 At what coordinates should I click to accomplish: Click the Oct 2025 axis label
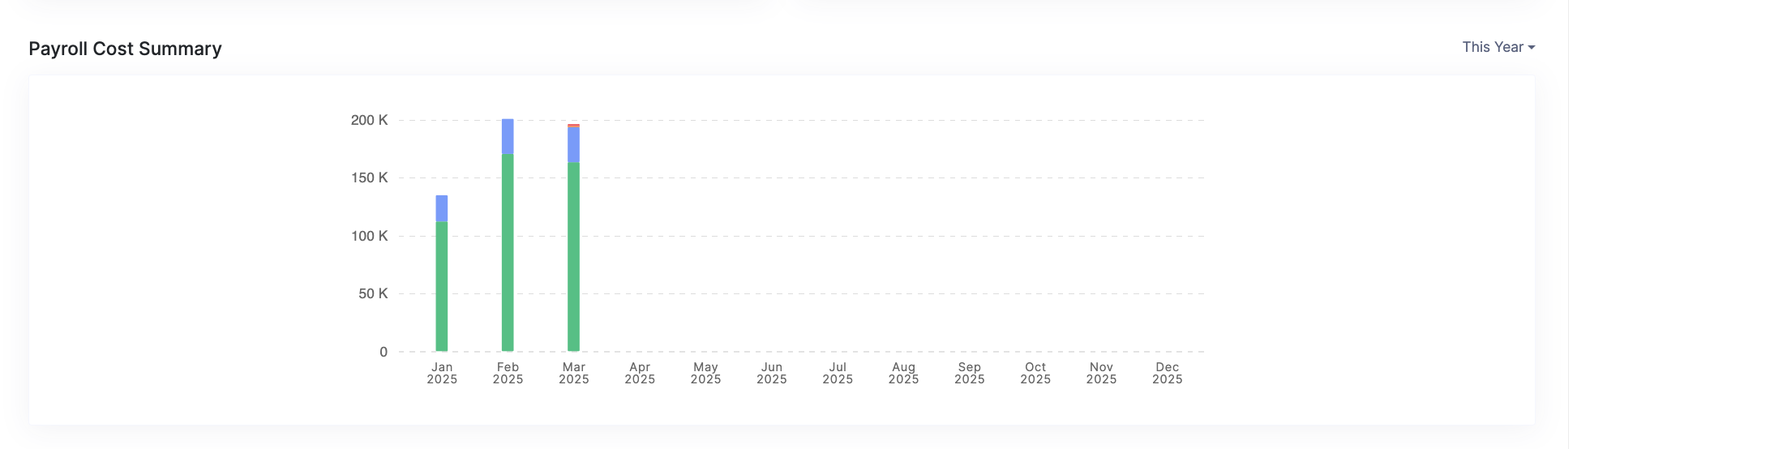click(x=1035, y=373)
